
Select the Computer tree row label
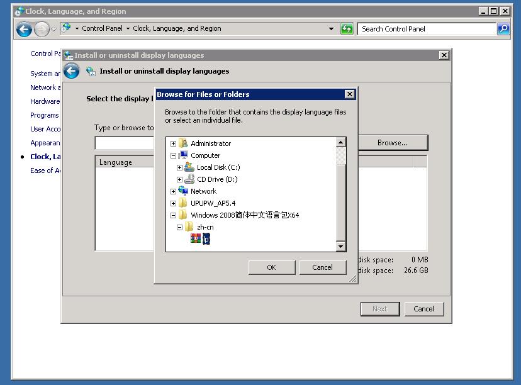tap(205, 155)
